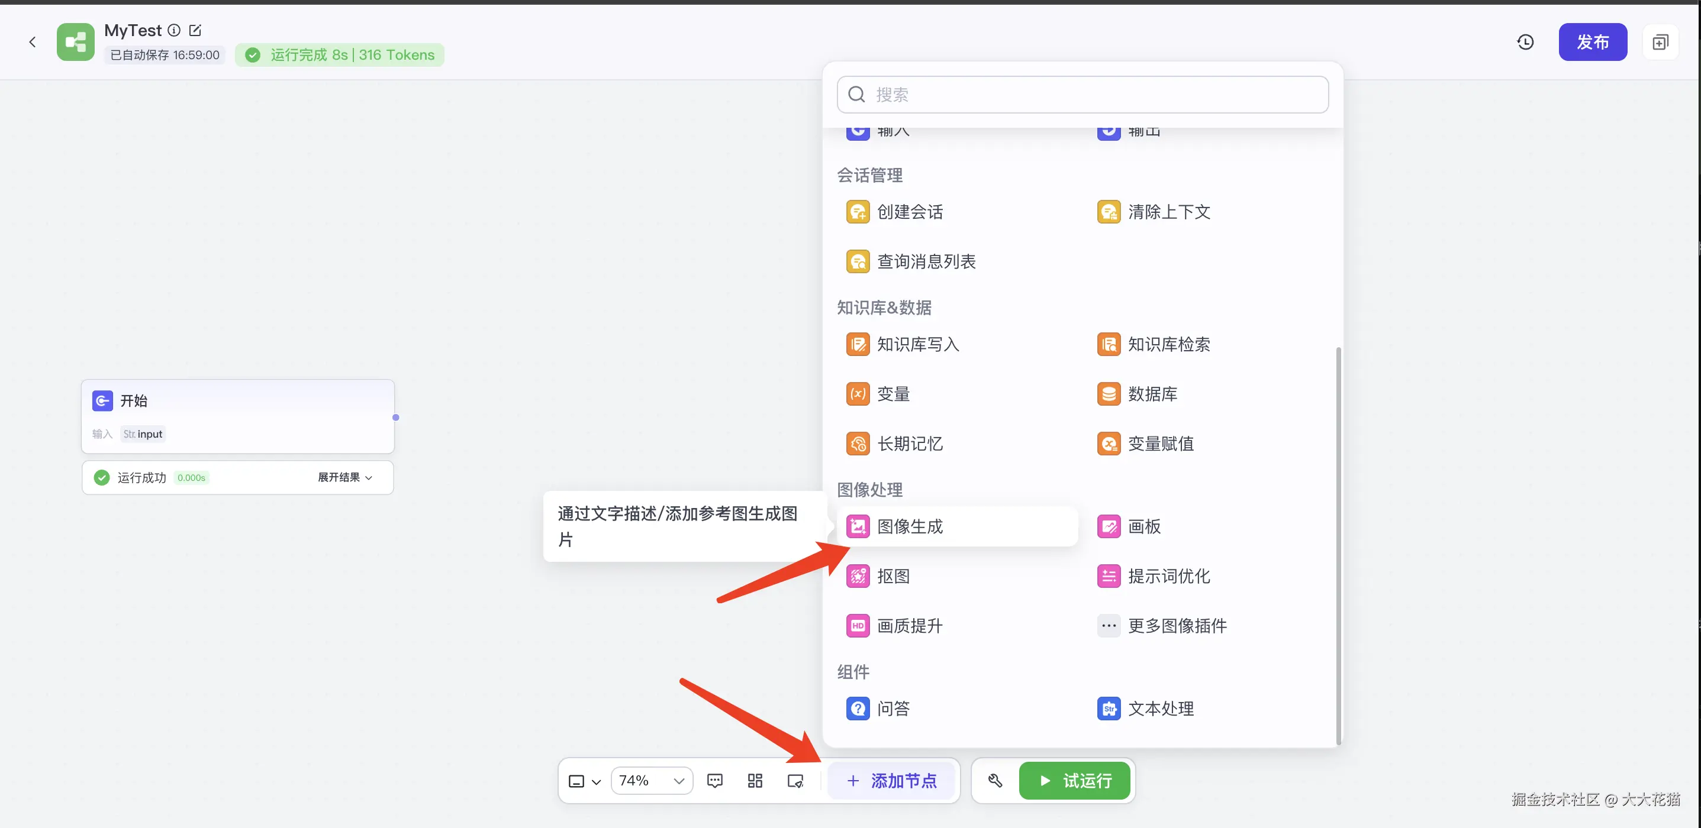The width and height of the screenshot is (1701, 828).
Task: Click the edit workflow name pencil icon
Action: pyautogui.click(x=195, y=30)
